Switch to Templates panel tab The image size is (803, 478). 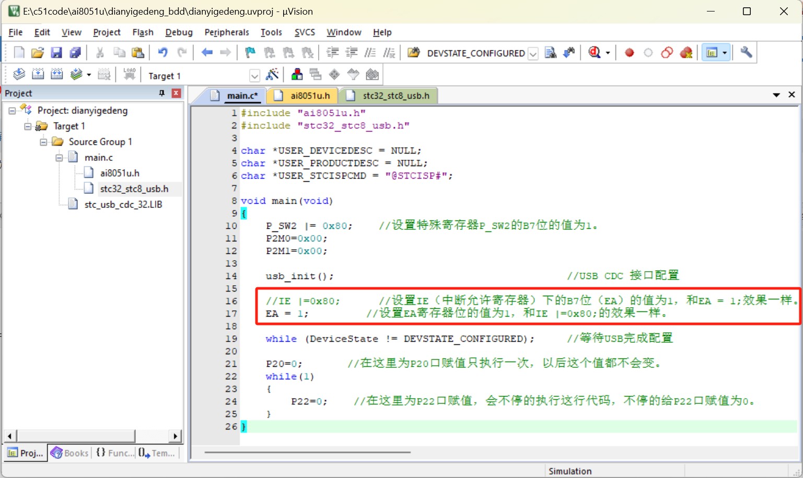157,453
